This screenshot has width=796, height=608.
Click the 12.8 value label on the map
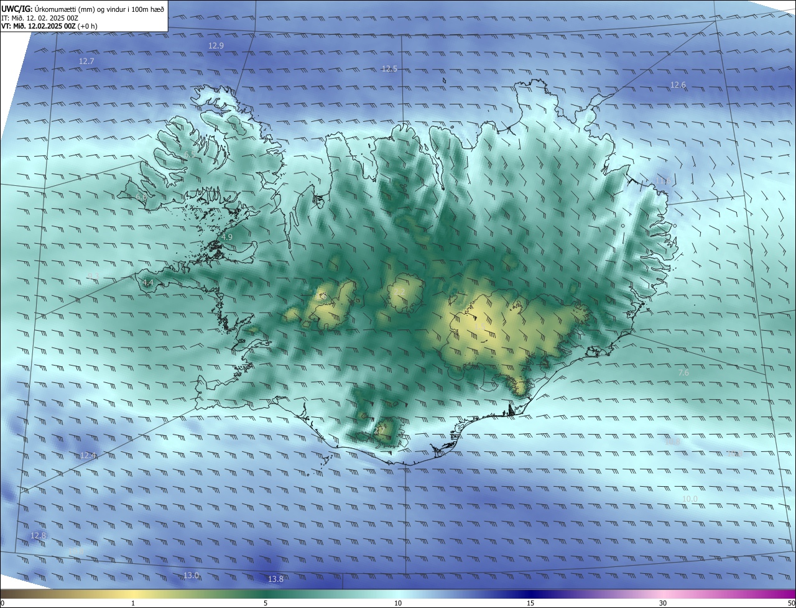pos(38,536)
